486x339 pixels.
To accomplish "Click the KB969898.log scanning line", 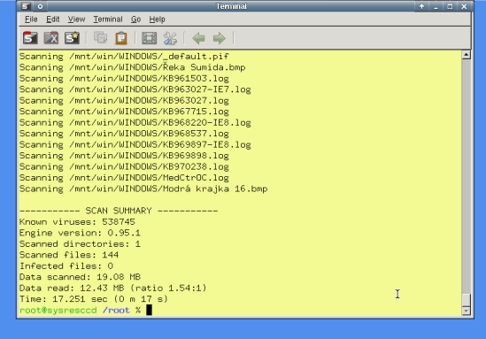I will point(124,156).
